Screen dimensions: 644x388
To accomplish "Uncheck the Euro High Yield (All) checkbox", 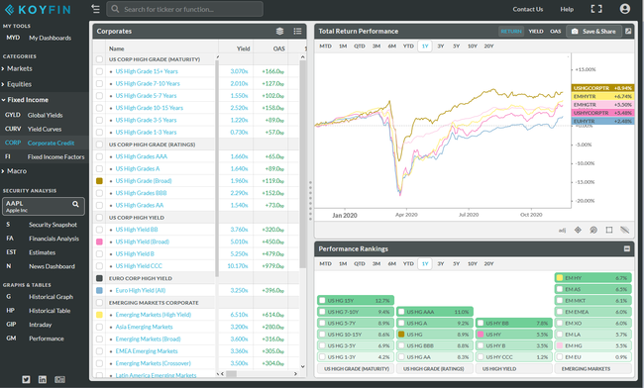I will [x=99, y=290].
